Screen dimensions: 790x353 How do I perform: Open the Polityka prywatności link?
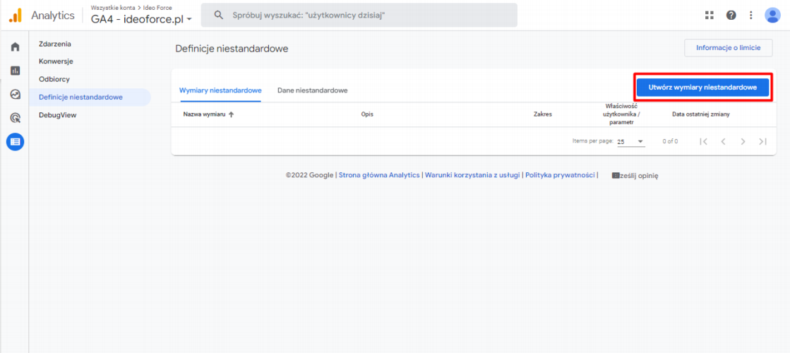point(560,175)
